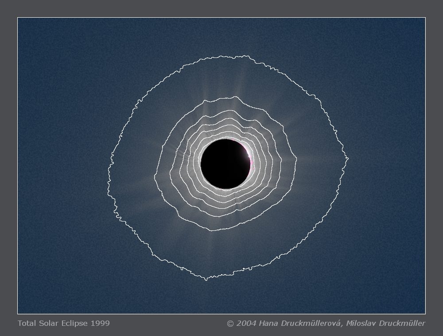Click the gray frame border above the image
443x336 pixels.
[221, 8]
